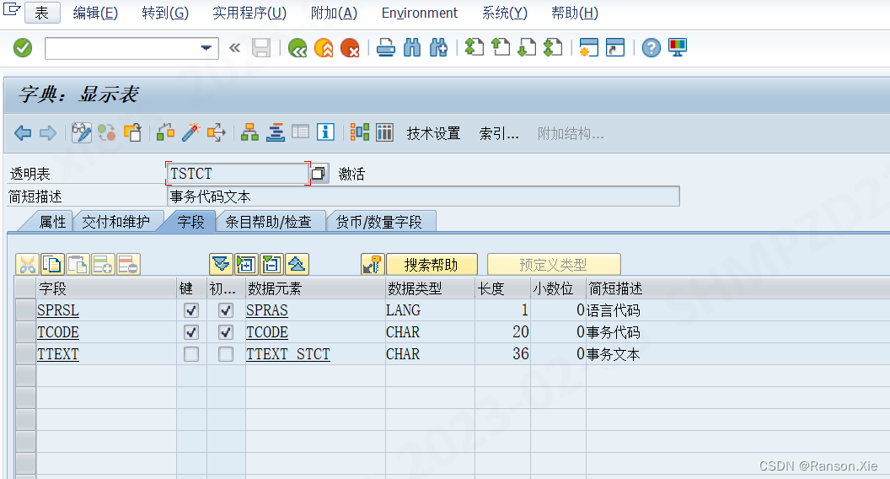Screen dimensions: 890x479
Task: Toggle initial values checkbox for TCODE row
Action: pyautogui.click(x=226, y=332)
